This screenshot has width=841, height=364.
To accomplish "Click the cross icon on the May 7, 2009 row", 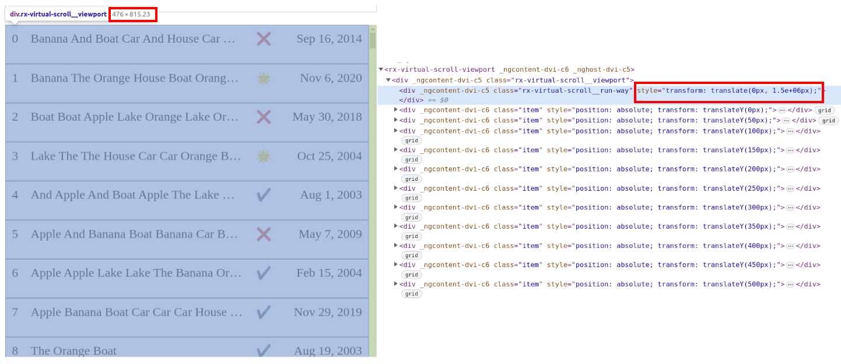I will tap(264, 235).
